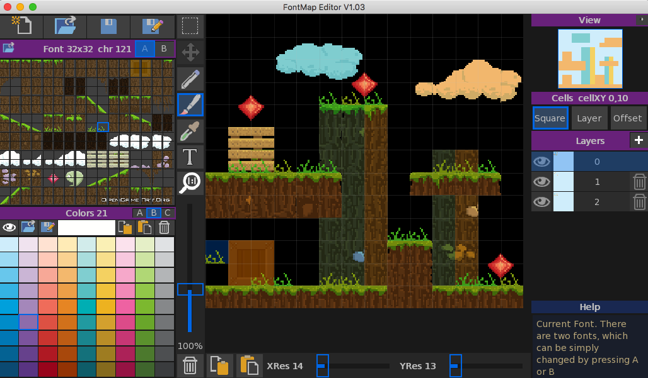
Task: Choose the pencil drawing tool
Action: click(190, 79)
